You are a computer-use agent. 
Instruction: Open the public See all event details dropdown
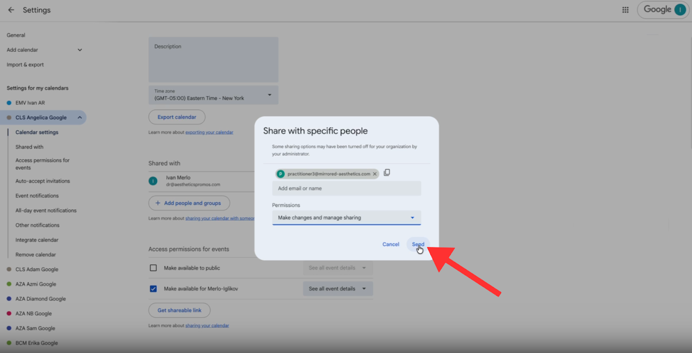pos(338,268)
